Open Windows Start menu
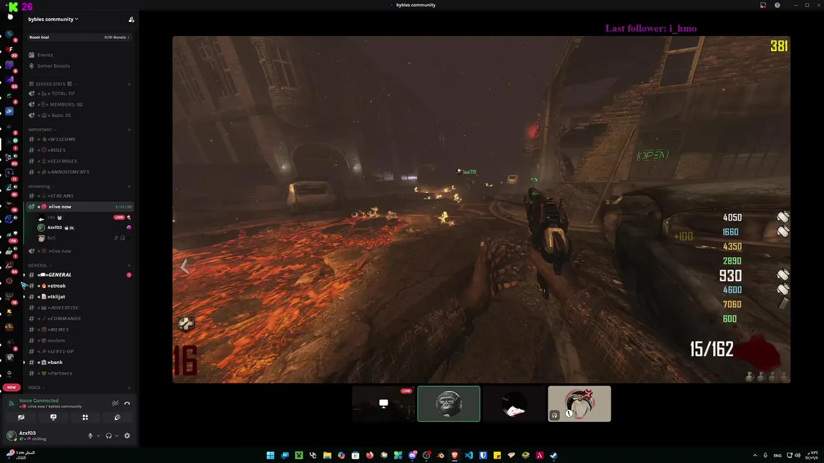The image size is (824, 463). [270, 455]
